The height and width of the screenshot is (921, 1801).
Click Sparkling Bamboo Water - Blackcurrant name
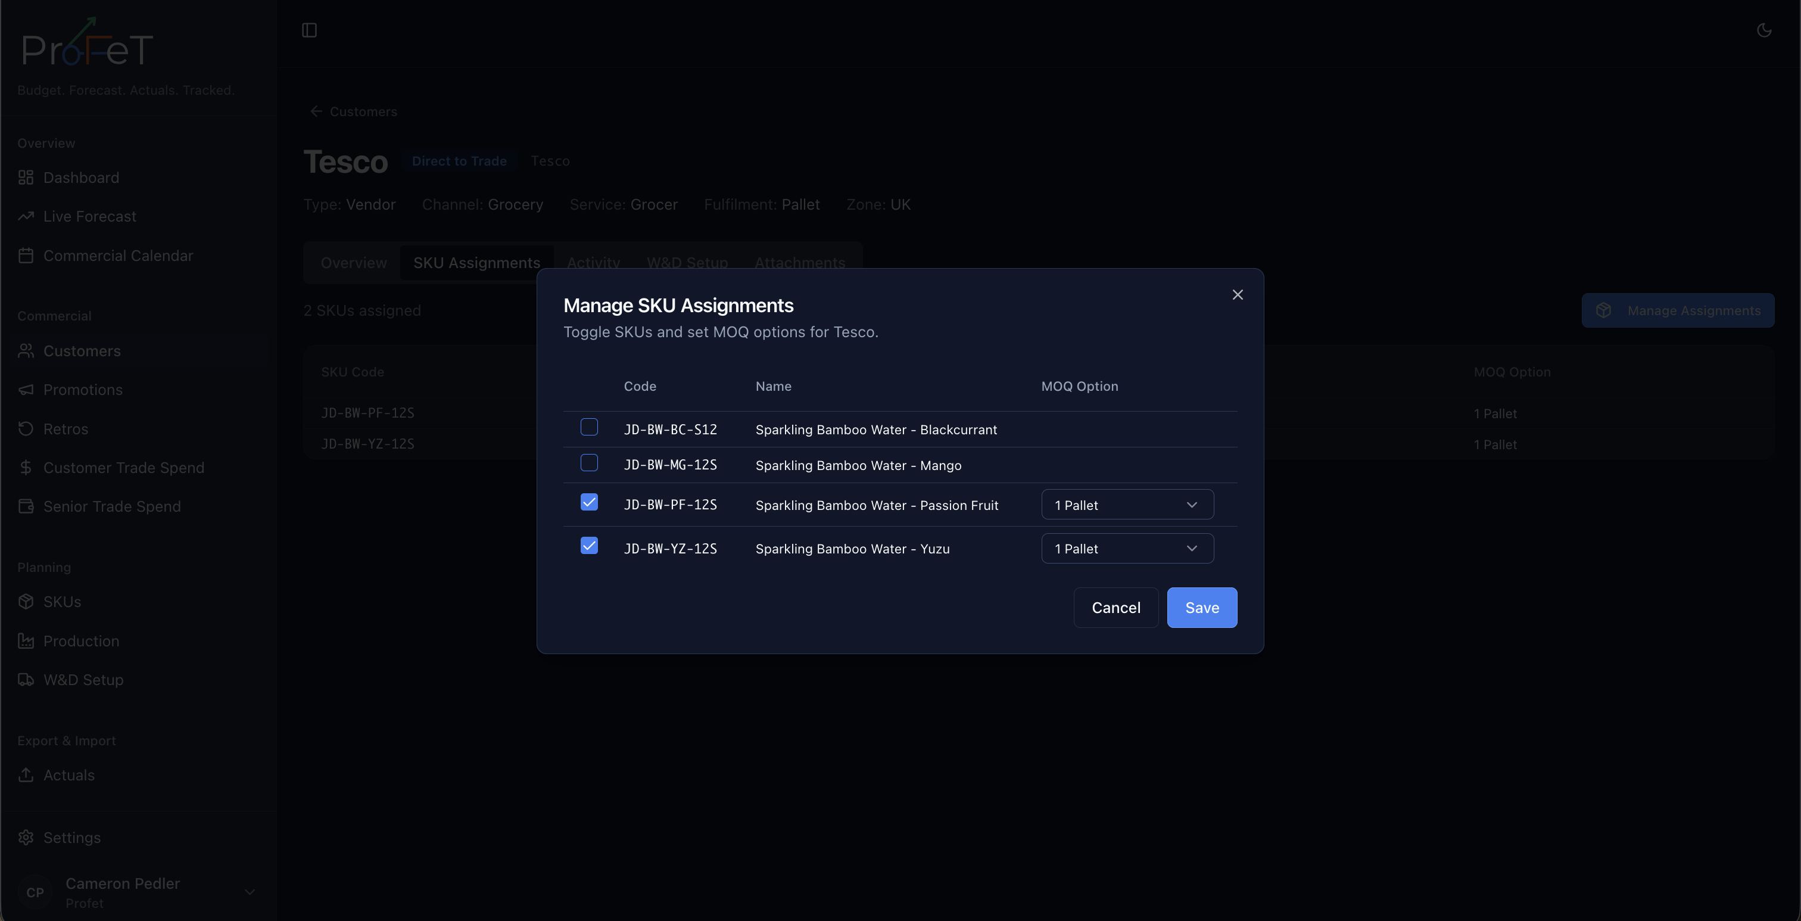click(x=876, y=430)
